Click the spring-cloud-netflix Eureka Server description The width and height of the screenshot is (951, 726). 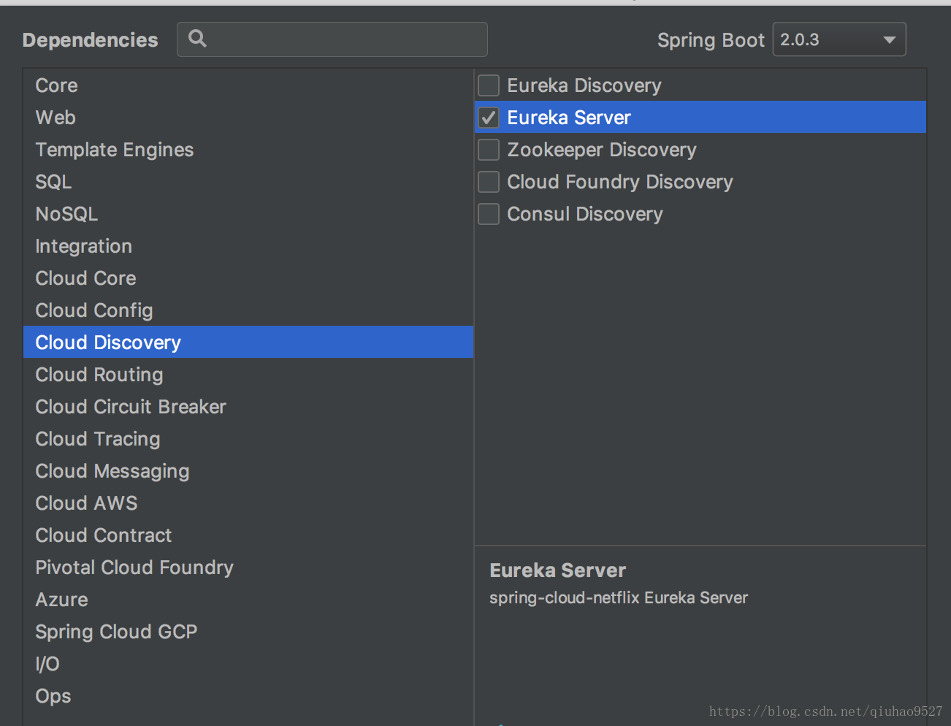tap(619, 597)
